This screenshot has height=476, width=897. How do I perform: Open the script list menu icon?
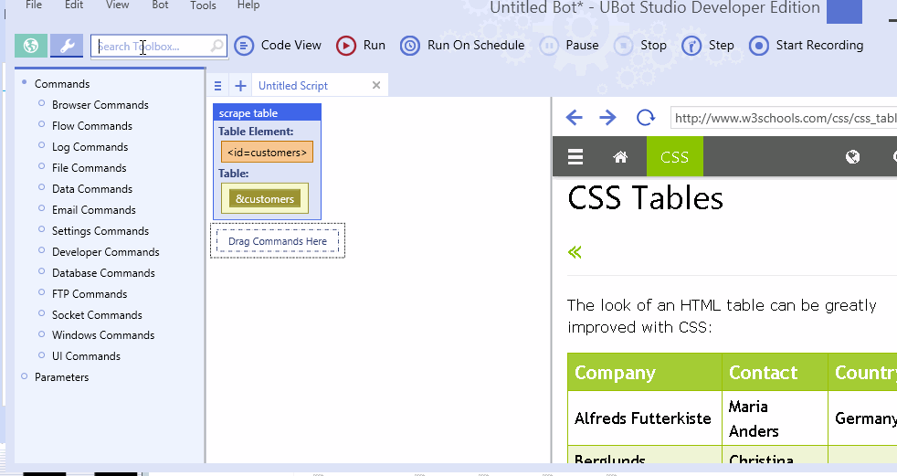217,86
